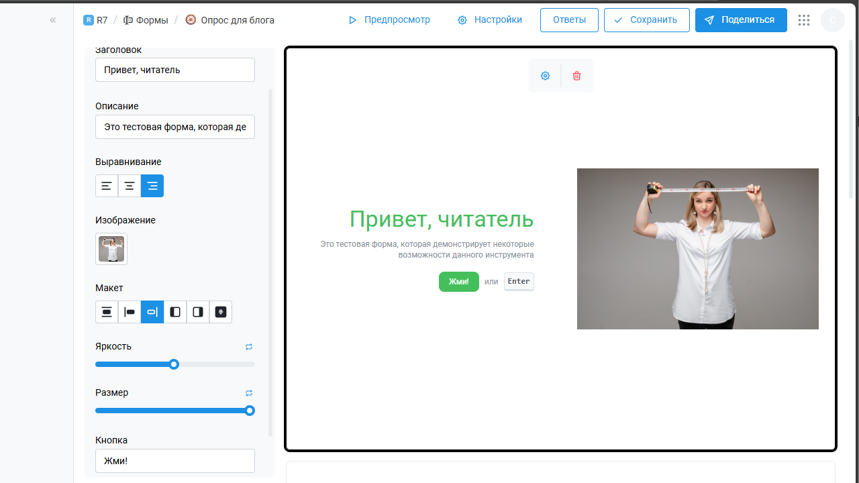Share the form via Поделиться

741,20
